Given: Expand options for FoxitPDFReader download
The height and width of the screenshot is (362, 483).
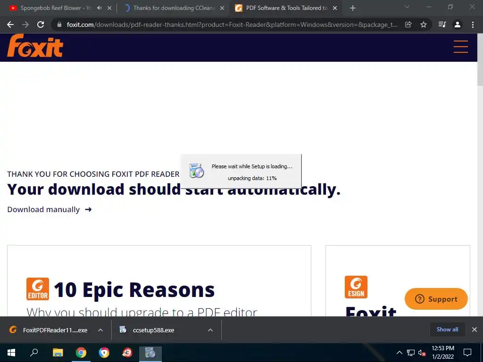Looking at the screenshot, I should pyautogui.click(x=100, y=330).
